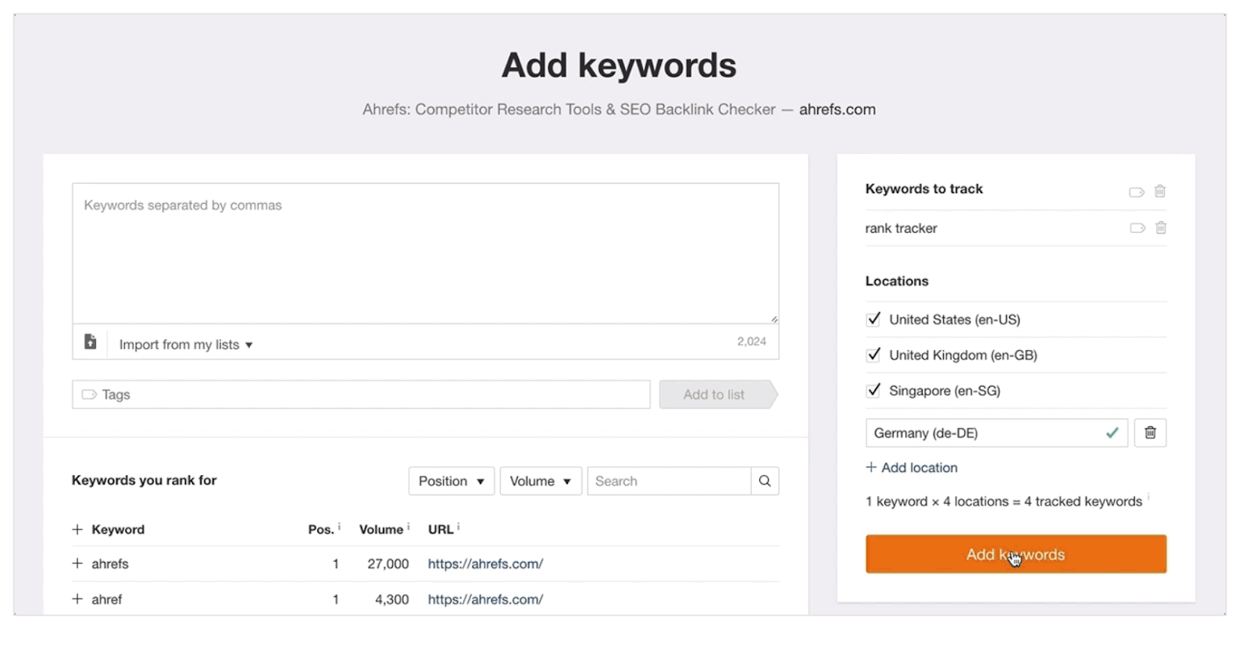Viewport: 1250px width, 658px height.
Task: Delete the rank tracker keyword
Action: (1161, 228)
